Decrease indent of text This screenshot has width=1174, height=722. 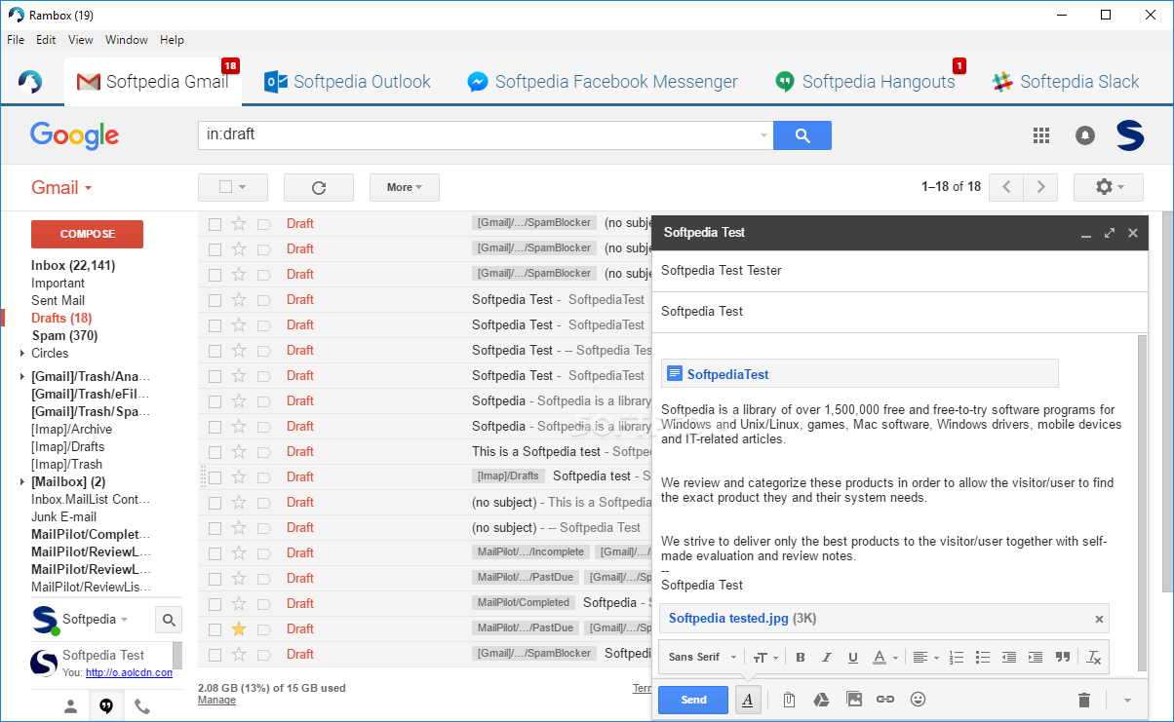[1009, 658]
